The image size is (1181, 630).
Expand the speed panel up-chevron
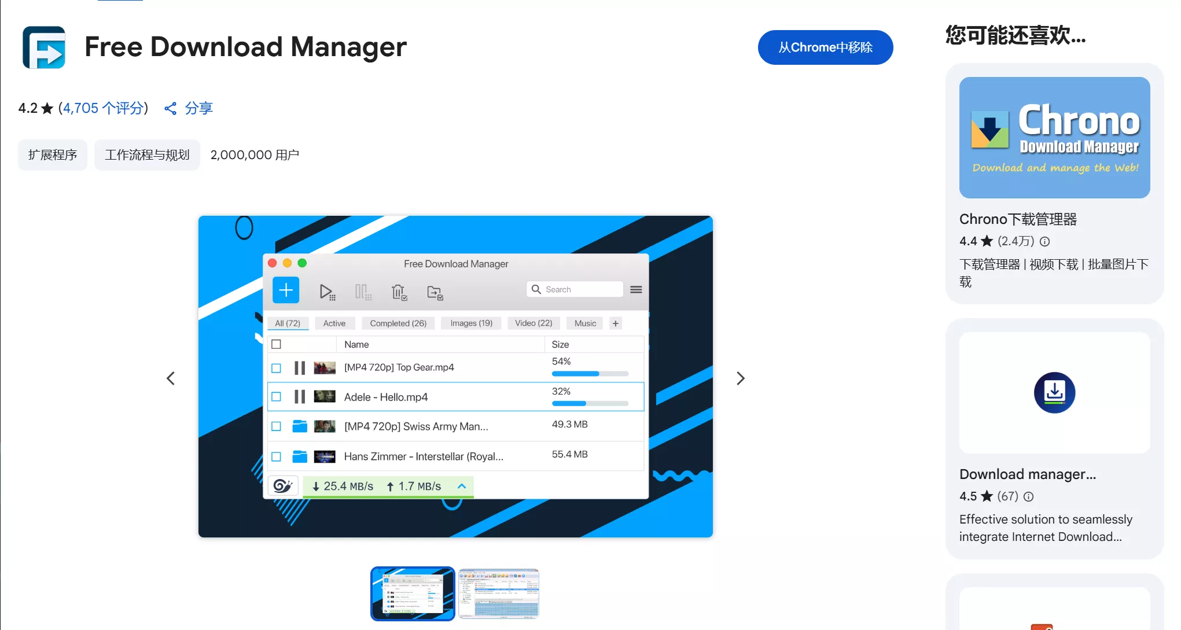pyautogui.click(x=462, y=486)
